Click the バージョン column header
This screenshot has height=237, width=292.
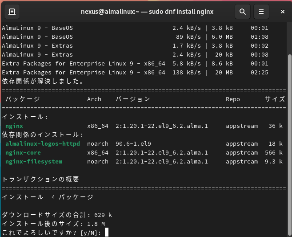click(133, 99)
